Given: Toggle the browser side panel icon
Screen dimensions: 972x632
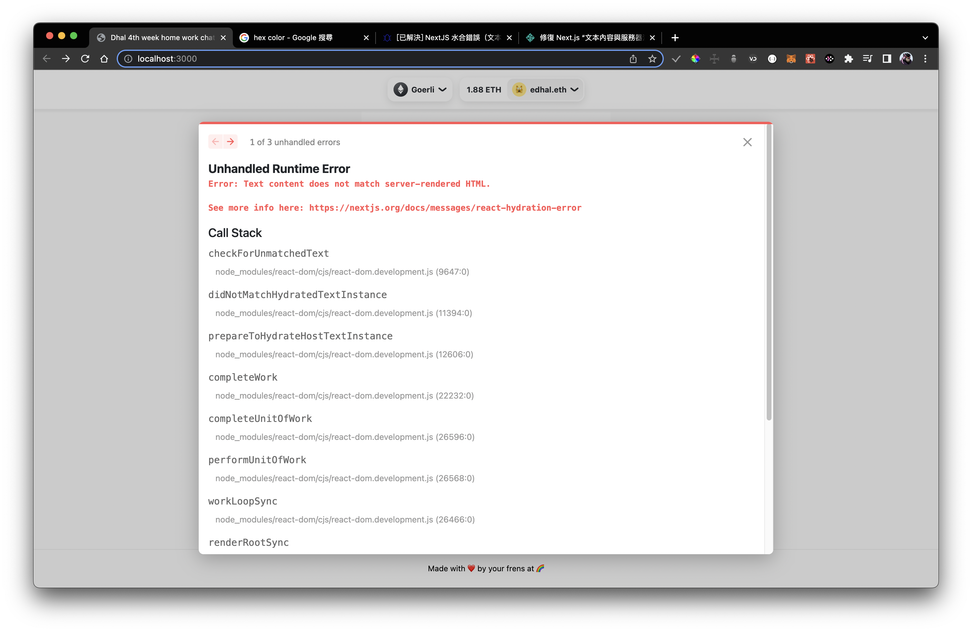Looking at the screenshot, I should [887, 59].
